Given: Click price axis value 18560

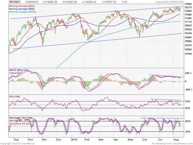Looking at the screenshot, I should (x=188, y=4).
